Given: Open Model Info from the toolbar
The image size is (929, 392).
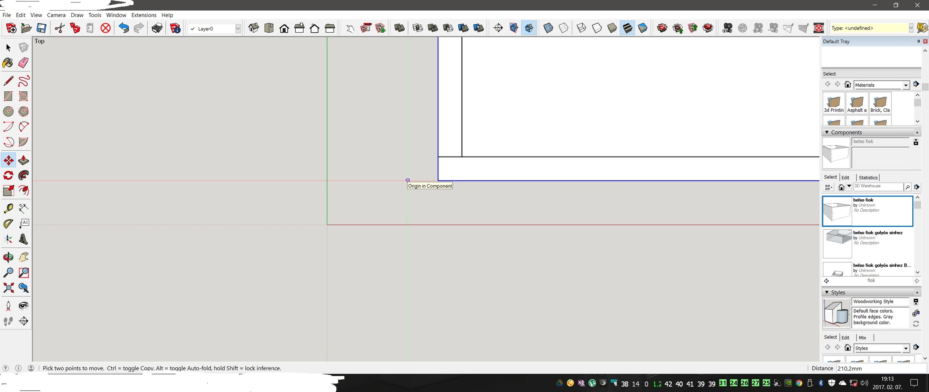Looking at the screenshot, I should [x=175, y=28].
